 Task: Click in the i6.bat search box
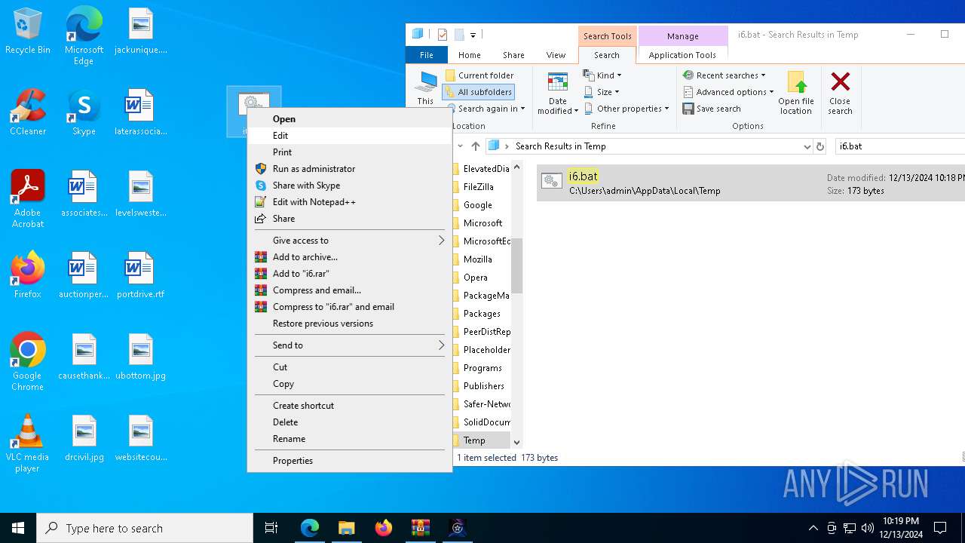pyautogui.click(x=899, y=146)
